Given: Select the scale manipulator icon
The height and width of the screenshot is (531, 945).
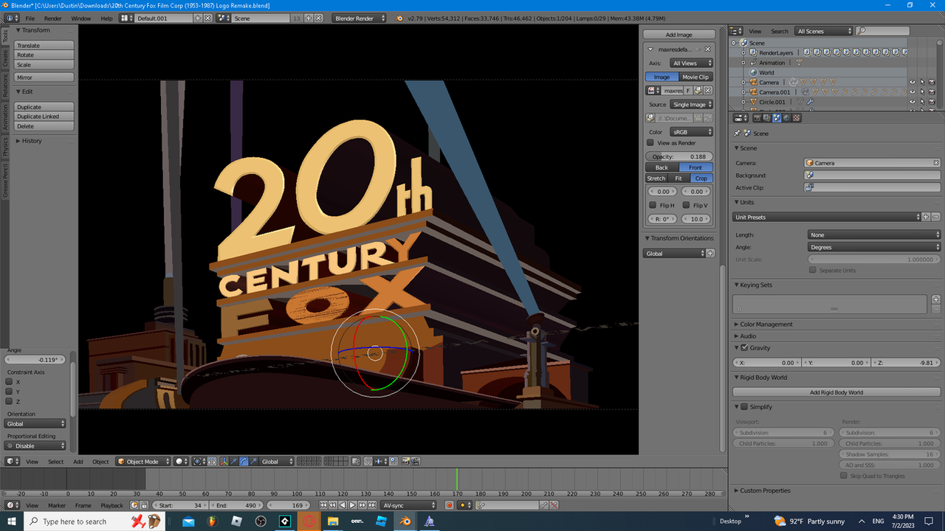Looking at the screenshot, I should (x=253, y=461).
